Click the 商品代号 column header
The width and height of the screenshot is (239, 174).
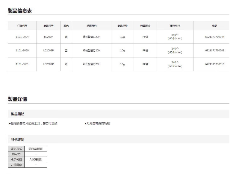point(48,26)
